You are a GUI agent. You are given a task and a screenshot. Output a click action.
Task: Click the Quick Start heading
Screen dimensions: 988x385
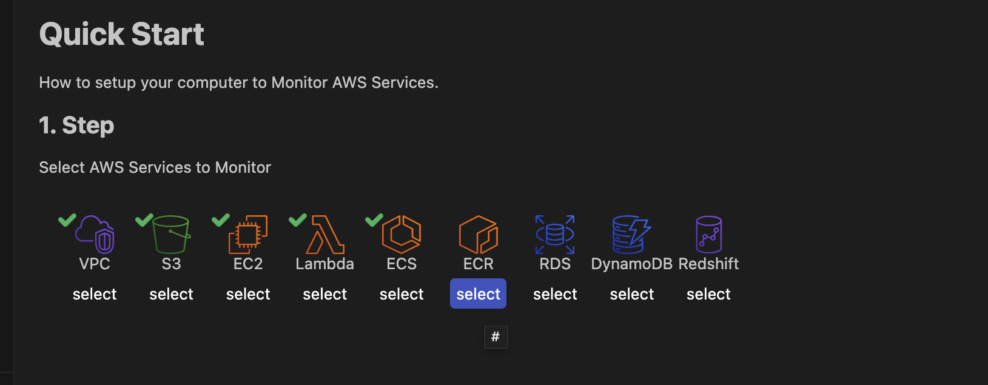point(121,34)
